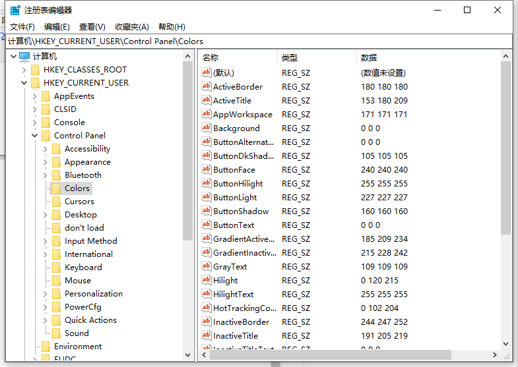Screen dimensions: 518x367
Task: Click the values list vertical scrollbar down arrow
Action: point(506,343)
